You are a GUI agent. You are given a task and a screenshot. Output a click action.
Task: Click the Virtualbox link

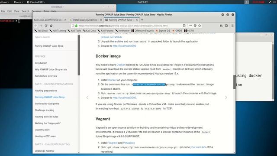[x=129, y=143]
